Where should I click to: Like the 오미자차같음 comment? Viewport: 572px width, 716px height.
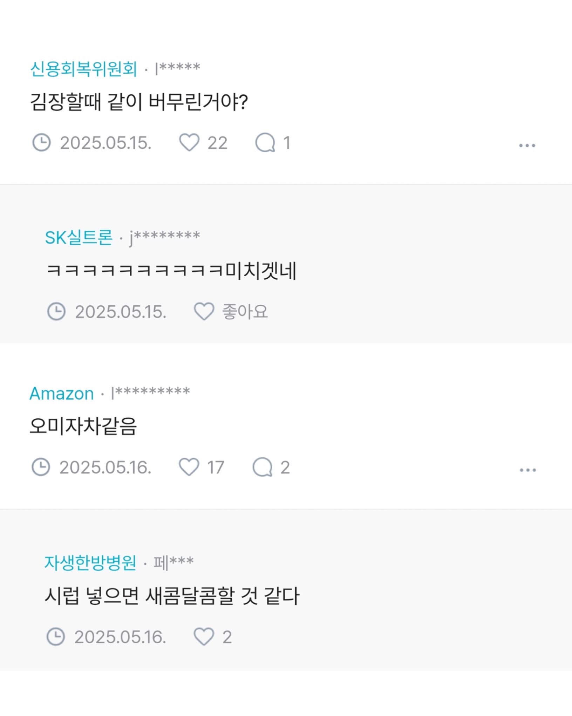point(189,467)
